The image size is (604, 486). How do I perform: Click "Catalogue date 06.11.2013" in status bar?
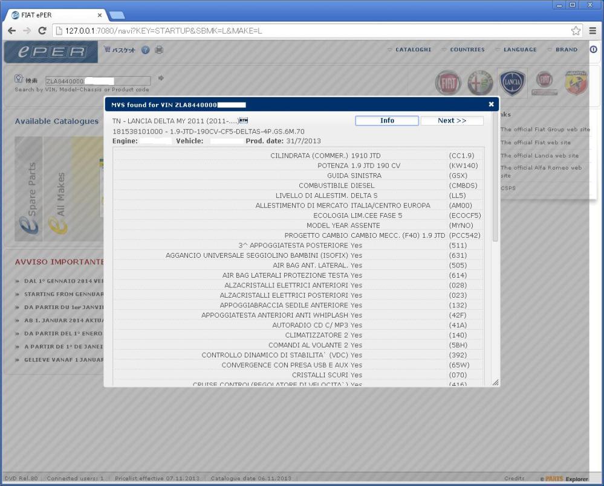pyautogui.click(x=251, y=478)
